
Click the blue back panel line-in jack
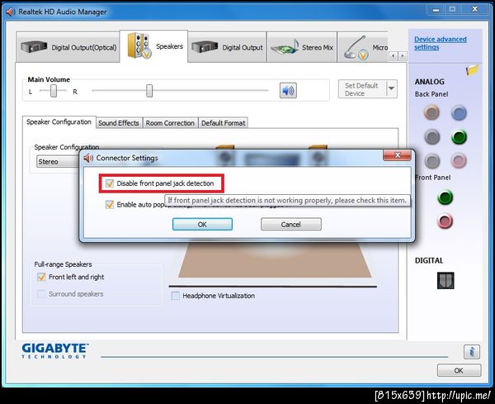click(459, 113)
